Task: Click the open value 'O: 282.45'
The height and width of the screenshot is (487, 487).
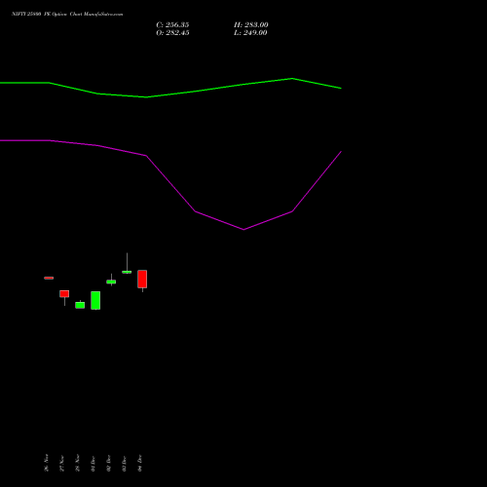Action: pos(172,33)
